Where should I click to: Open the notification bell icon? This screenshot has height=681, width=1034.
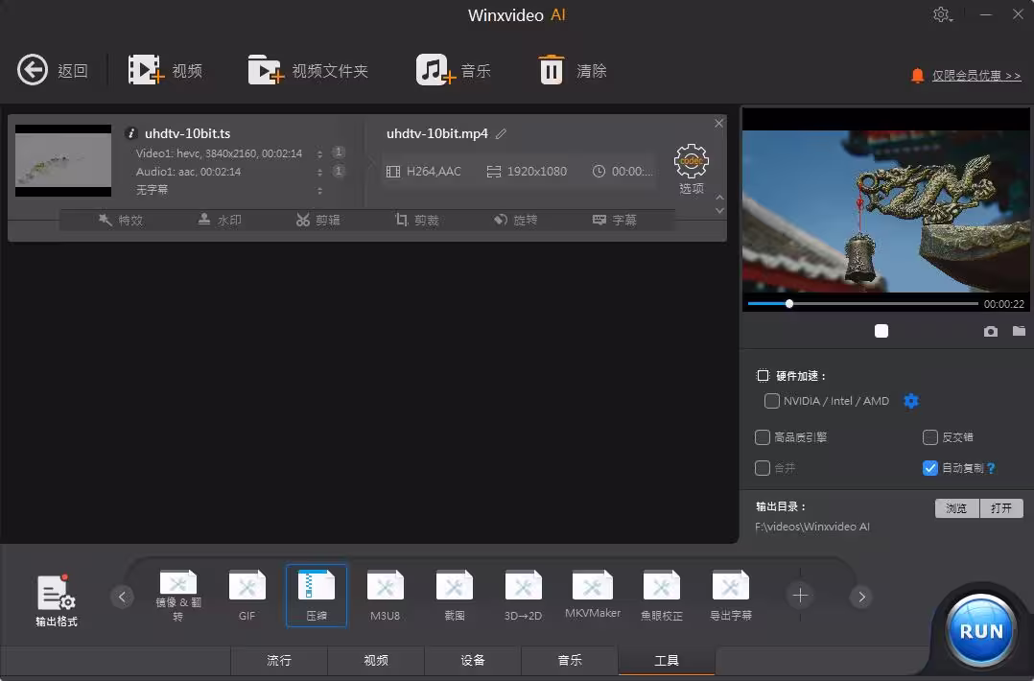tap(917, 75)
